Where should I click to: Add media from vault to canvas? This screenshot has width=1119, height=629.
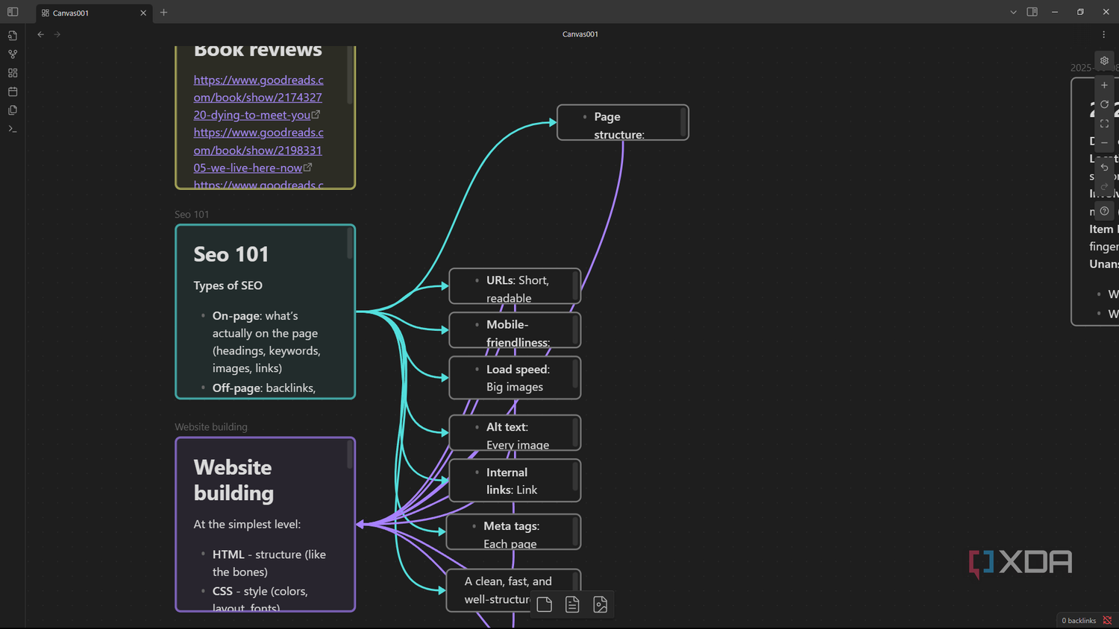click(601, 604)
